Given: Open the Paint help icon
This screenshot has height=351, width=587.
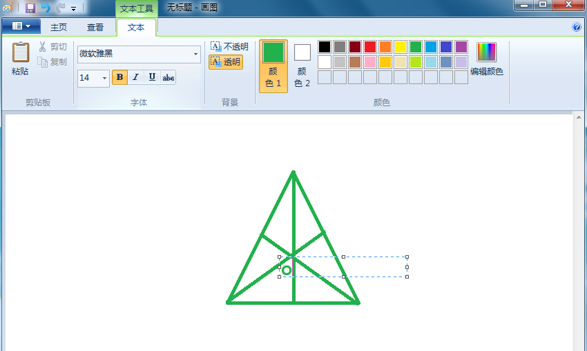Looking at the screenshot, I should pos(577,27).
